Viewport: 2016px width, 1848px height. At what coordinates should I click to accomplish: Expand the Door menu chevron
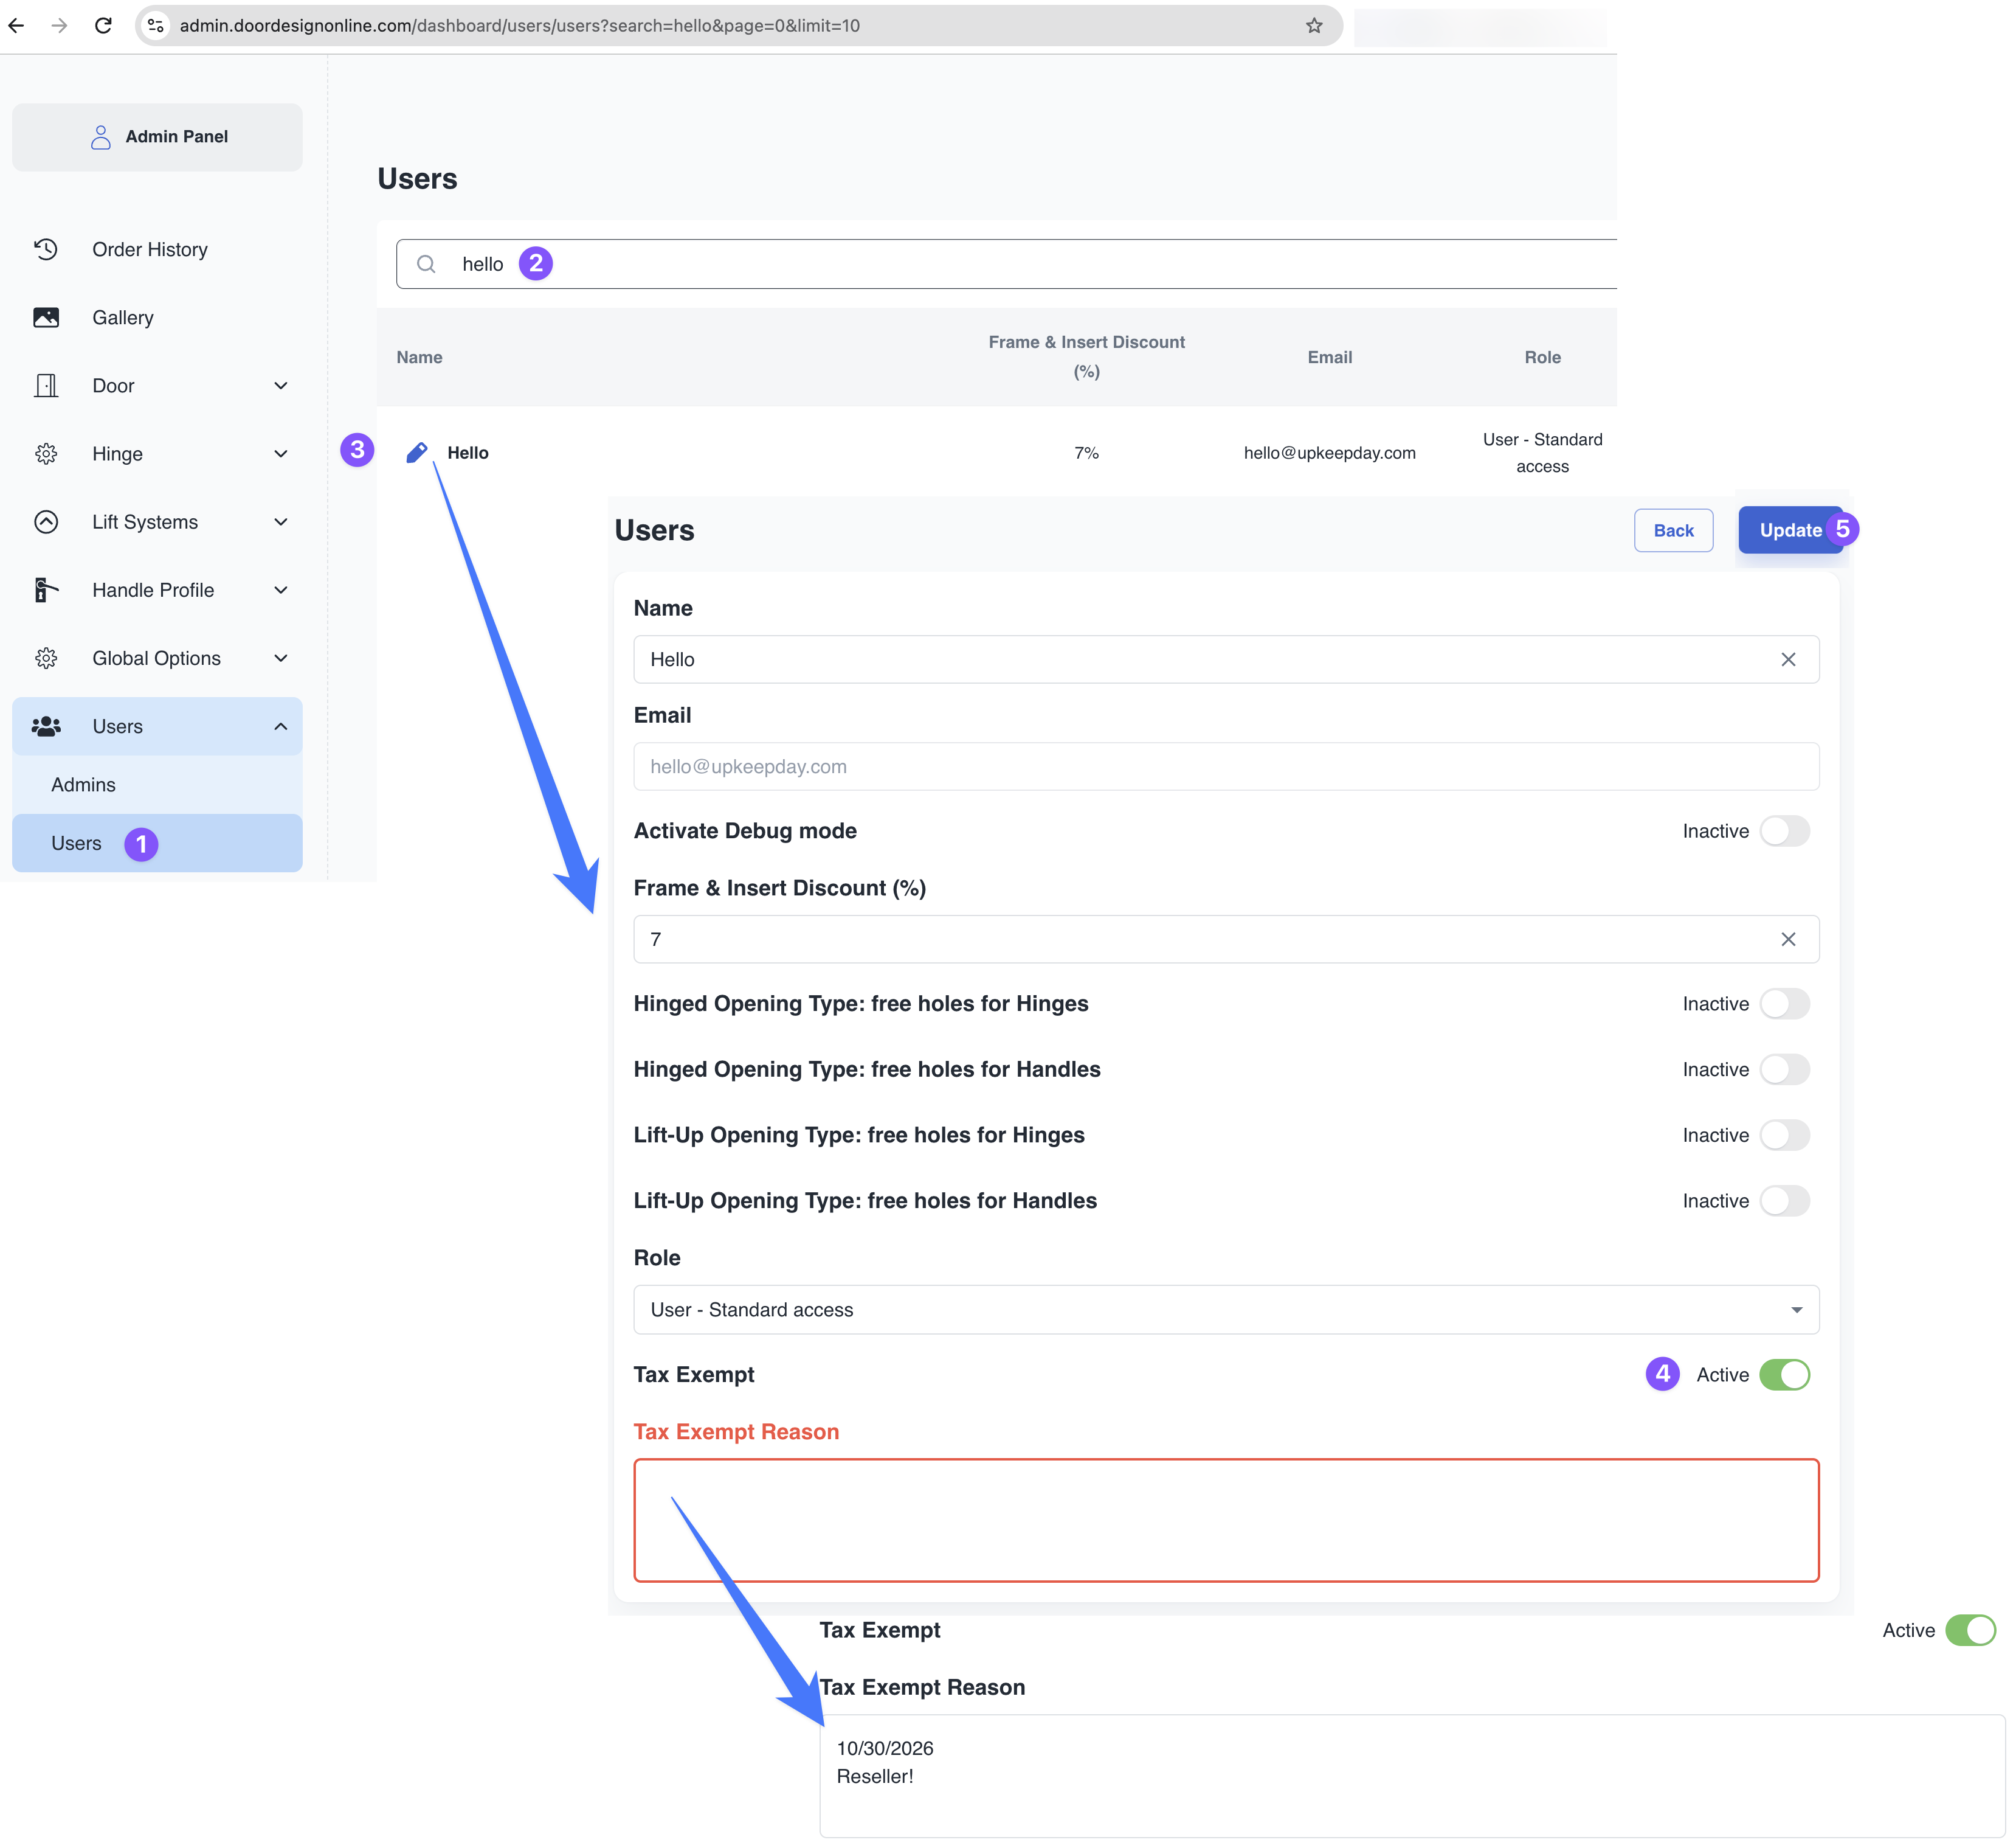281,385
